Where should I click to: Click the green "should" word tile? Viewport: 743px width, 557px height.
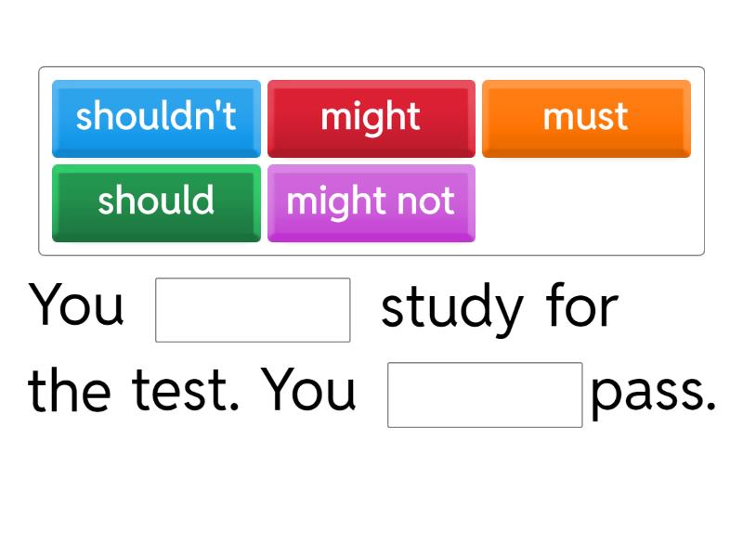pos(156,203)
